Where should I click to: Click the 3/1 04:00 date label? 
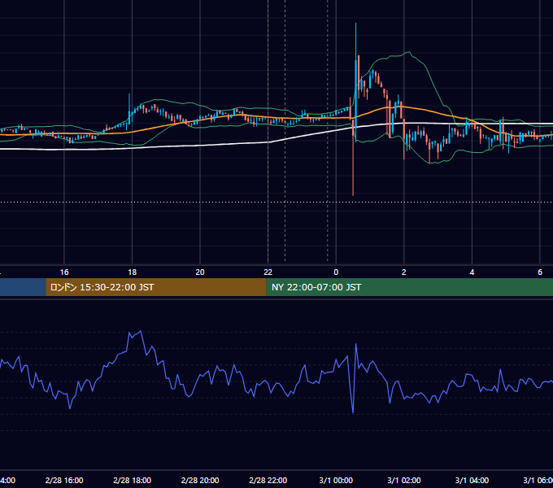click(472, 480)
